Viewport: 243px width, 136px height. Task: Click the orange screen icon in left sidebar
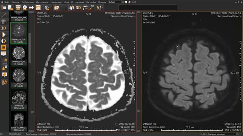click(5, 75)
